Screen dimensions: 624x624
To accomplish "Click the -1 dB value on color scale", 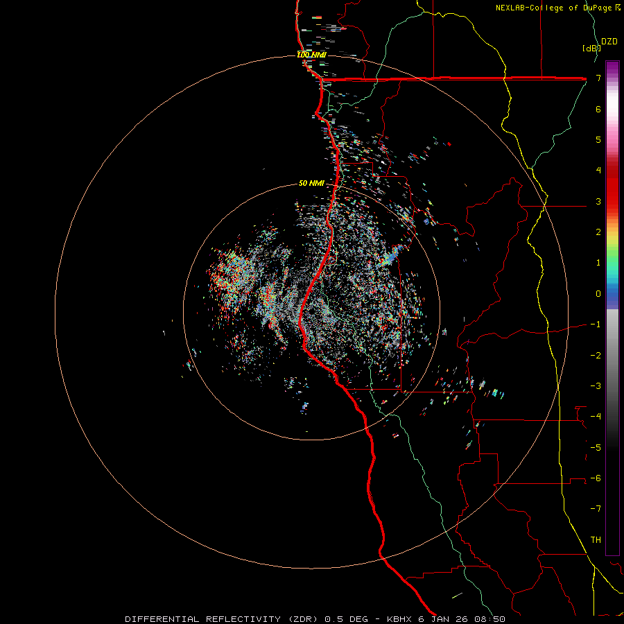I will point(596,324).
